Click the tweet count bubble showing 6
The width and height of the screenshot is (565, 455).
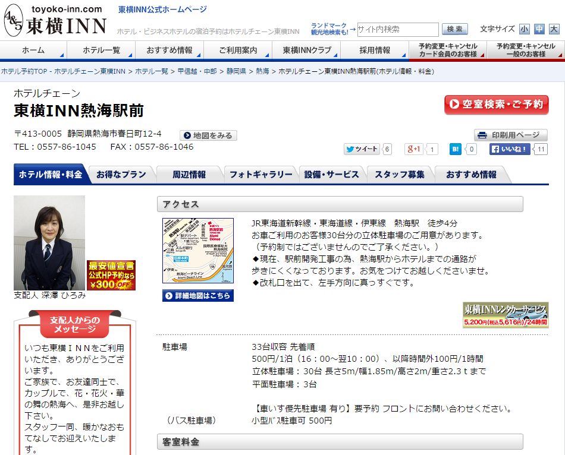[x=387, y=149]
